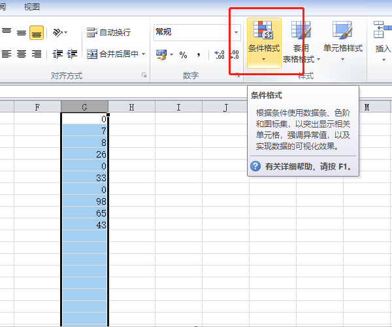Click the top align icon
The width and height of the screenshot is (392, 327).
7,31
